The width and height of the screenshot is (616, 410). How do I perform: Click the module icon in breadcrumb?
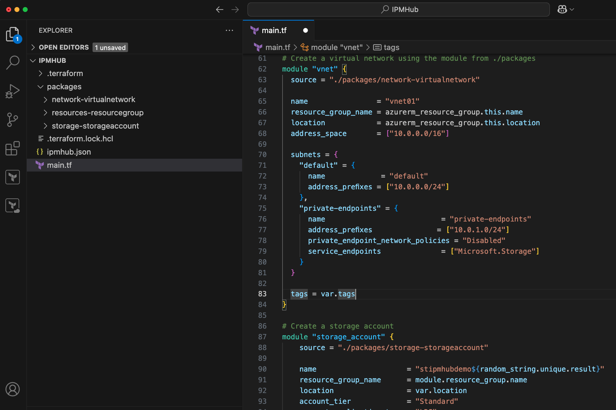[304, 48]
